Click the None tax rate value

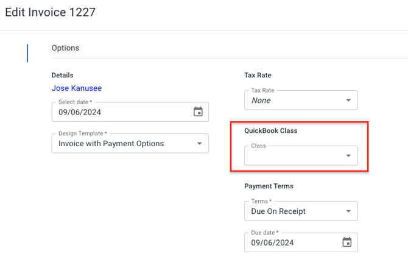pos(261,101)
